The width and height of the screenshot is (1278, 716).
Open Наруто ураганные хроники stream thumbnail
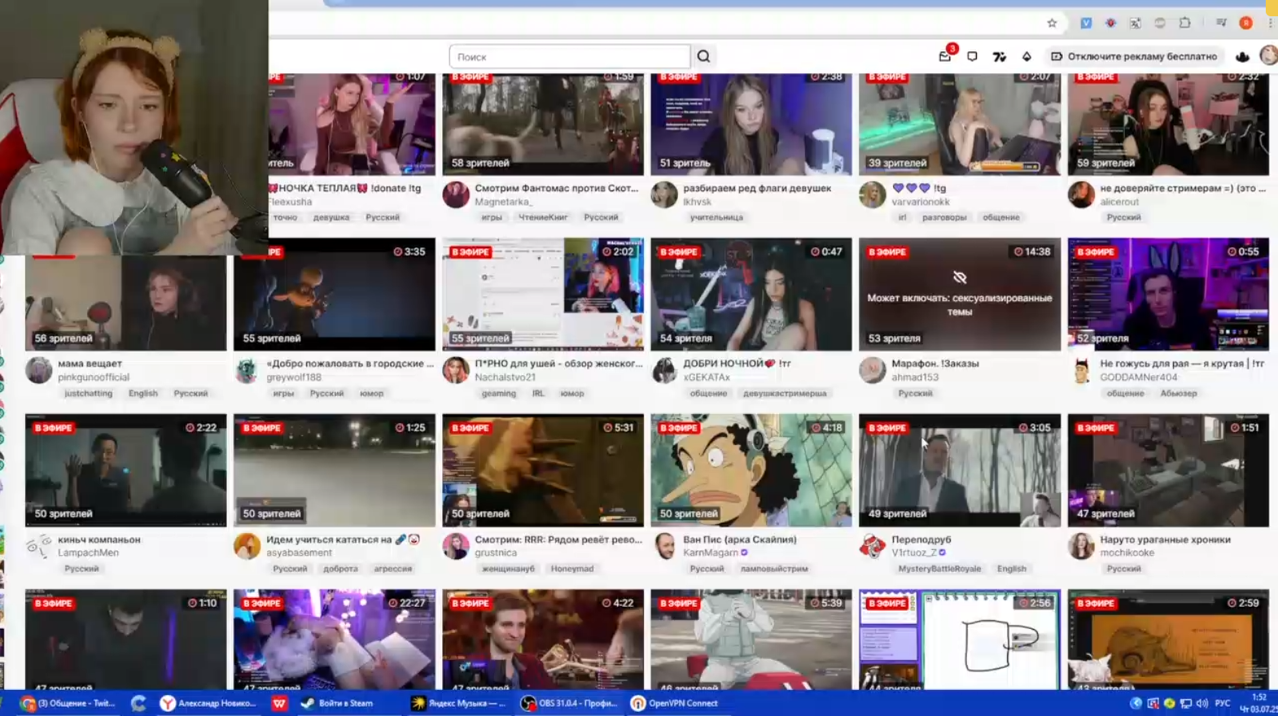[x=1168, y=470]
